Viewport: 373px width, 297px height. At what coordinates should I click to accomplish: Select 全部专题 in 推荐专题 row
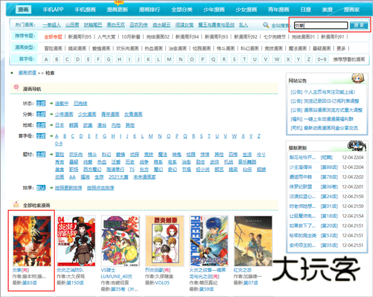(x=53, y=36)
